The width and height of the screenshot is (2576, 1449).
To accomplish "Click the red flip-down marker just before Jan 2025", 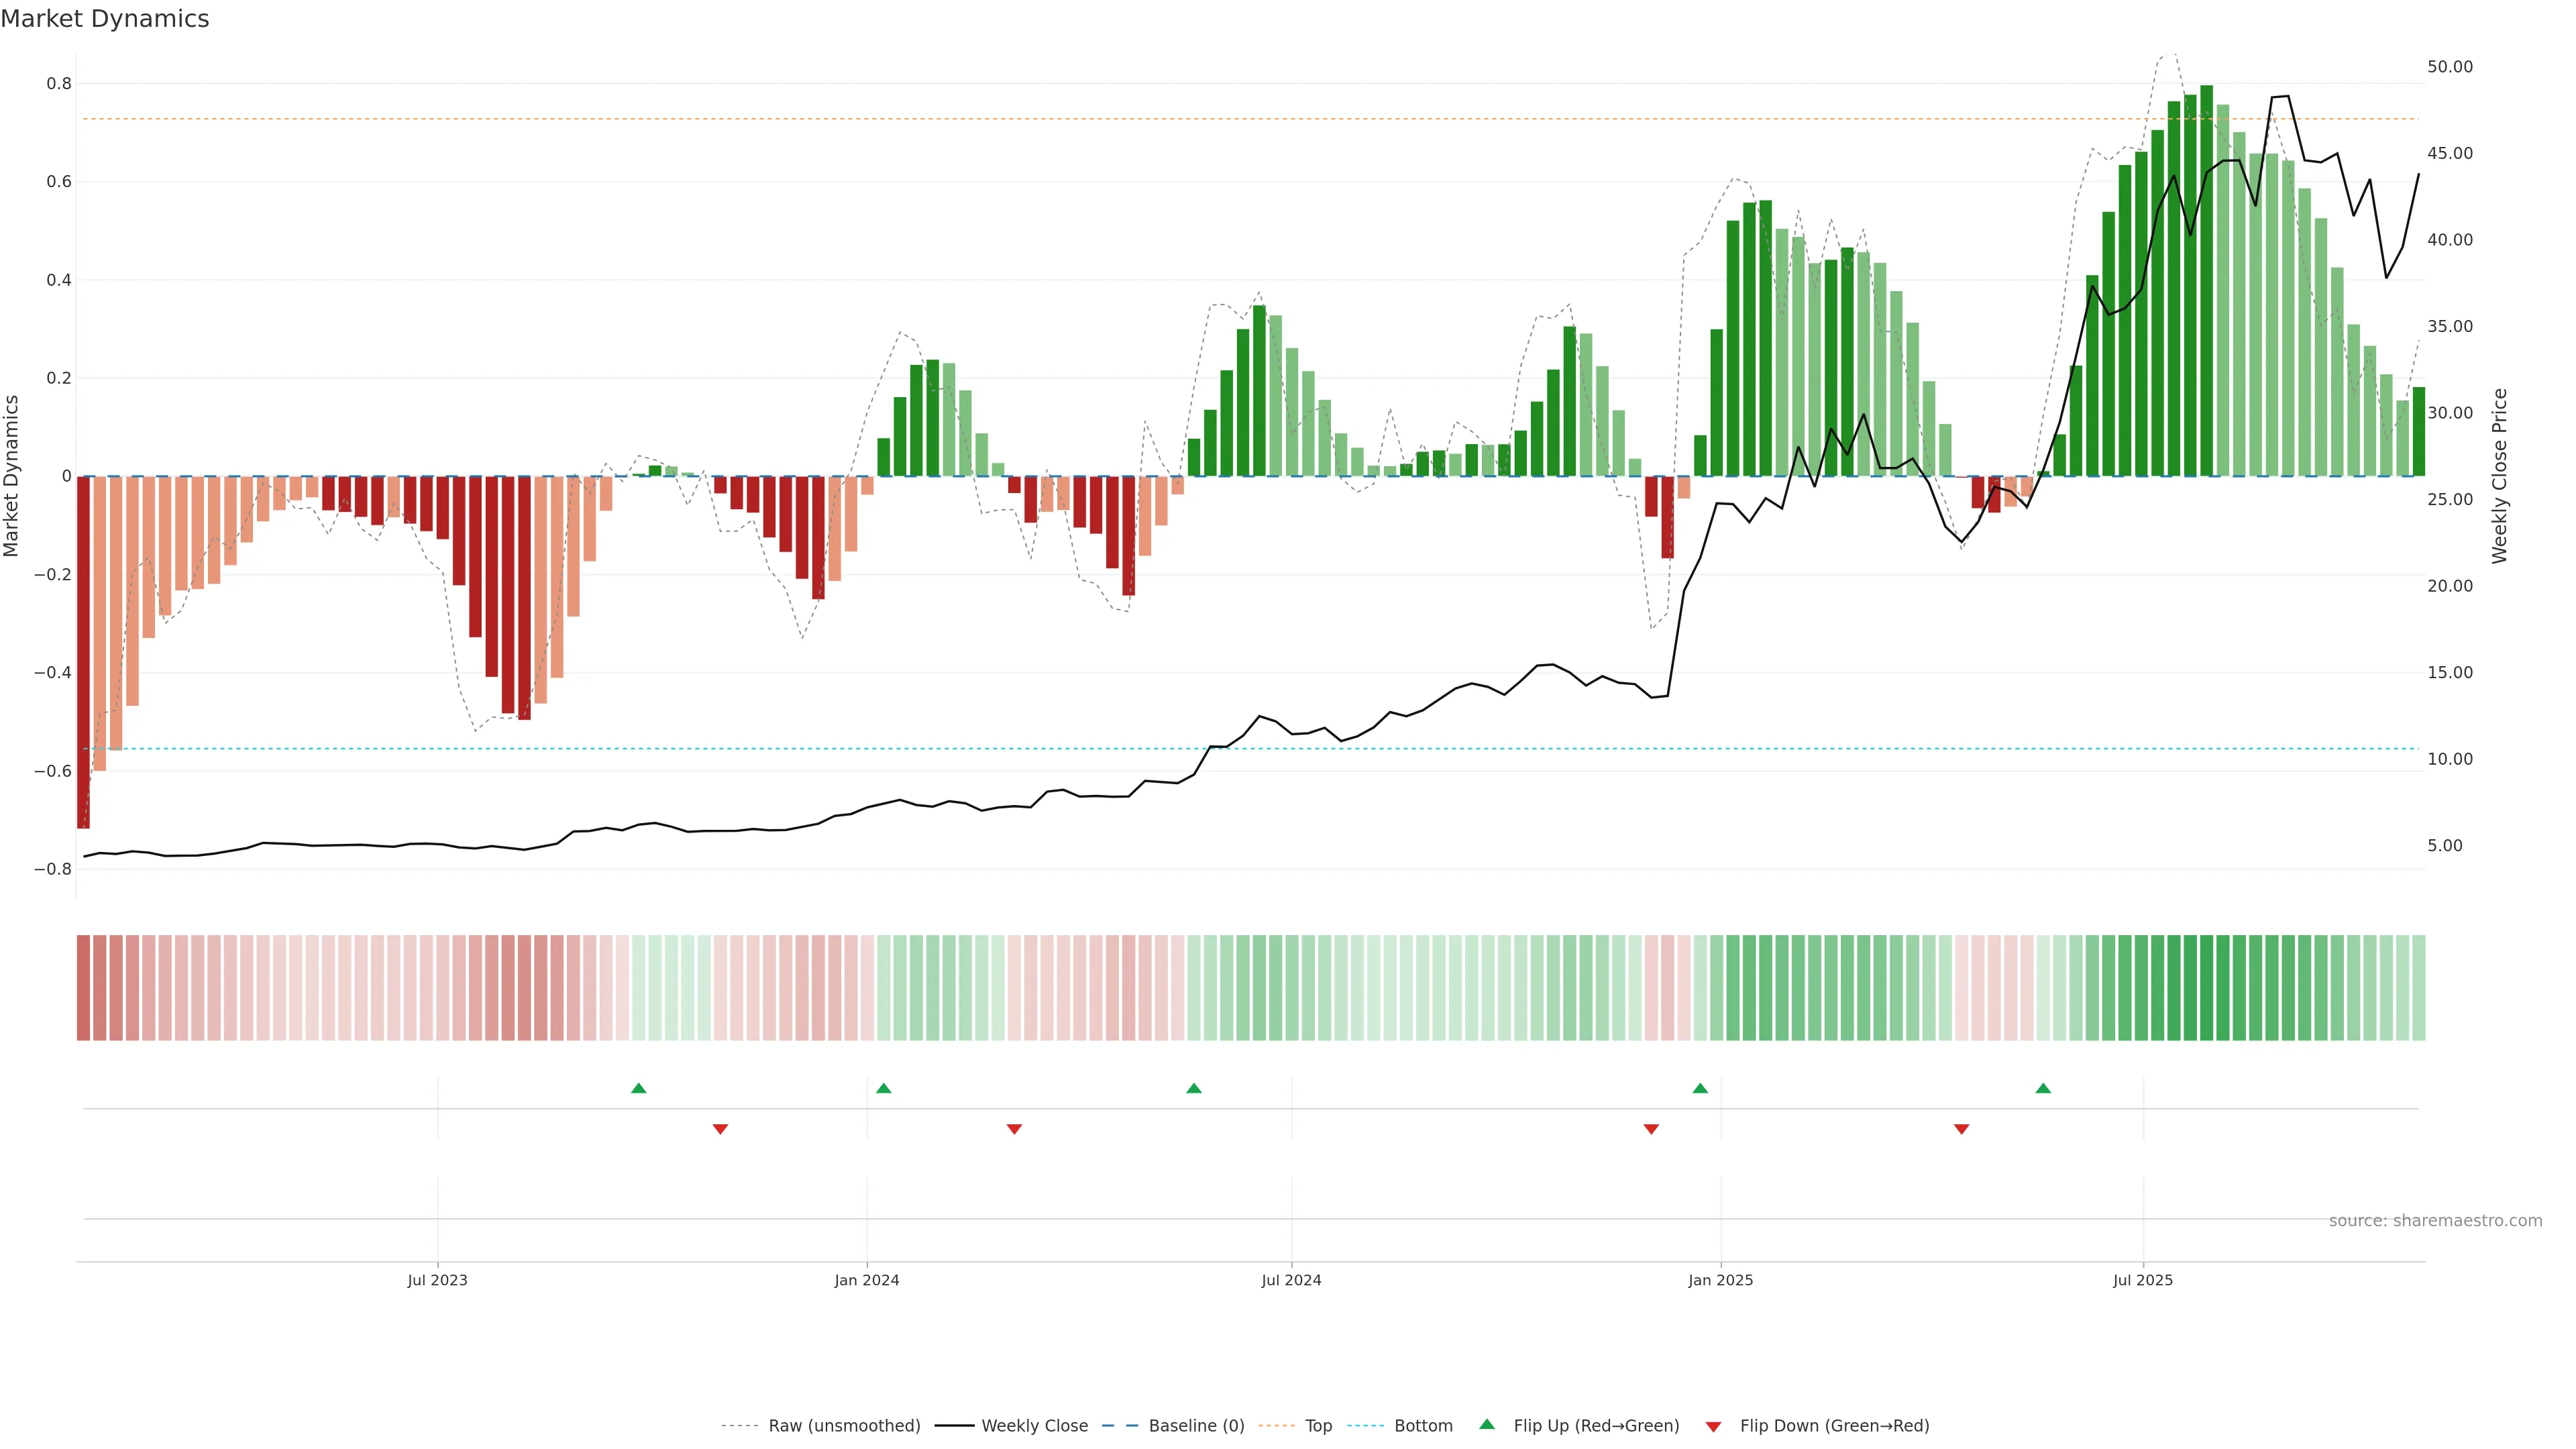I will 1651,1129.
